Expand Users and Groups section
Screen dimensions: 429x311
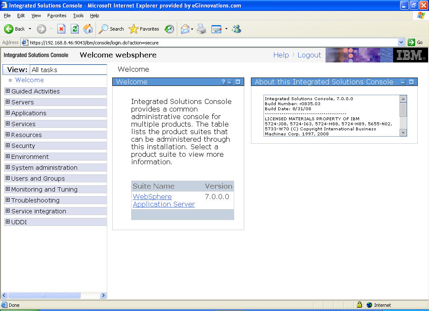[x=8, y=178]
